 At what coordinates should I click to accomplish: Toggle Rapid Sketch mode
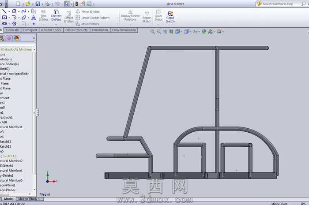[170, 17]
